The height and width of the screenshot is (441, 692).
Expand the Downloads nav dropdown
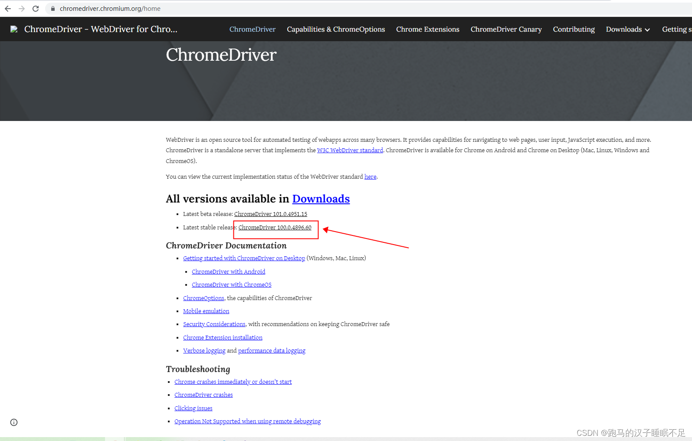(x=628, y=29)
